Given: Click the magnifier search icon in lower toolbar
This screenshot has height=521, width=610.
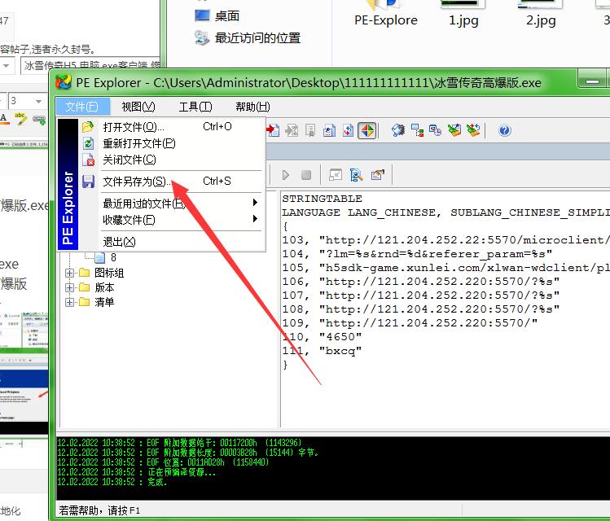Looking at the screenshot, I should (x=357, y=174).
